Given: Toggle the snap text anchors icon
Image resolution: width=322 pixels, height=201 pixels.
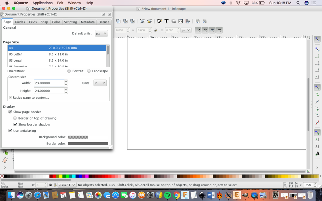Looking at the screenshot, I should (x=317, y=153).
